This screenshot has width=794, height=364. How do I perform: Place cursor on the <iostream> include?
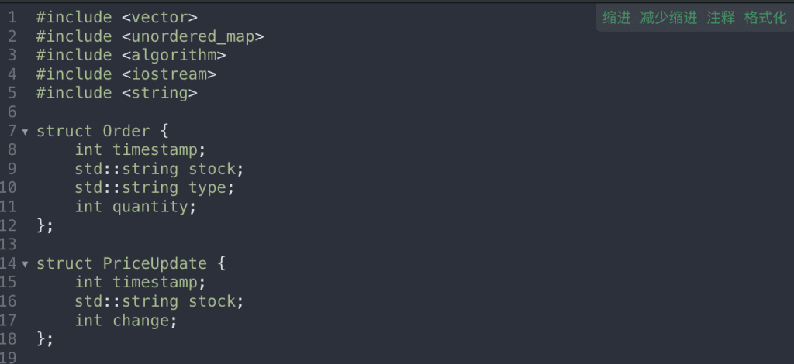coord(169,74)
